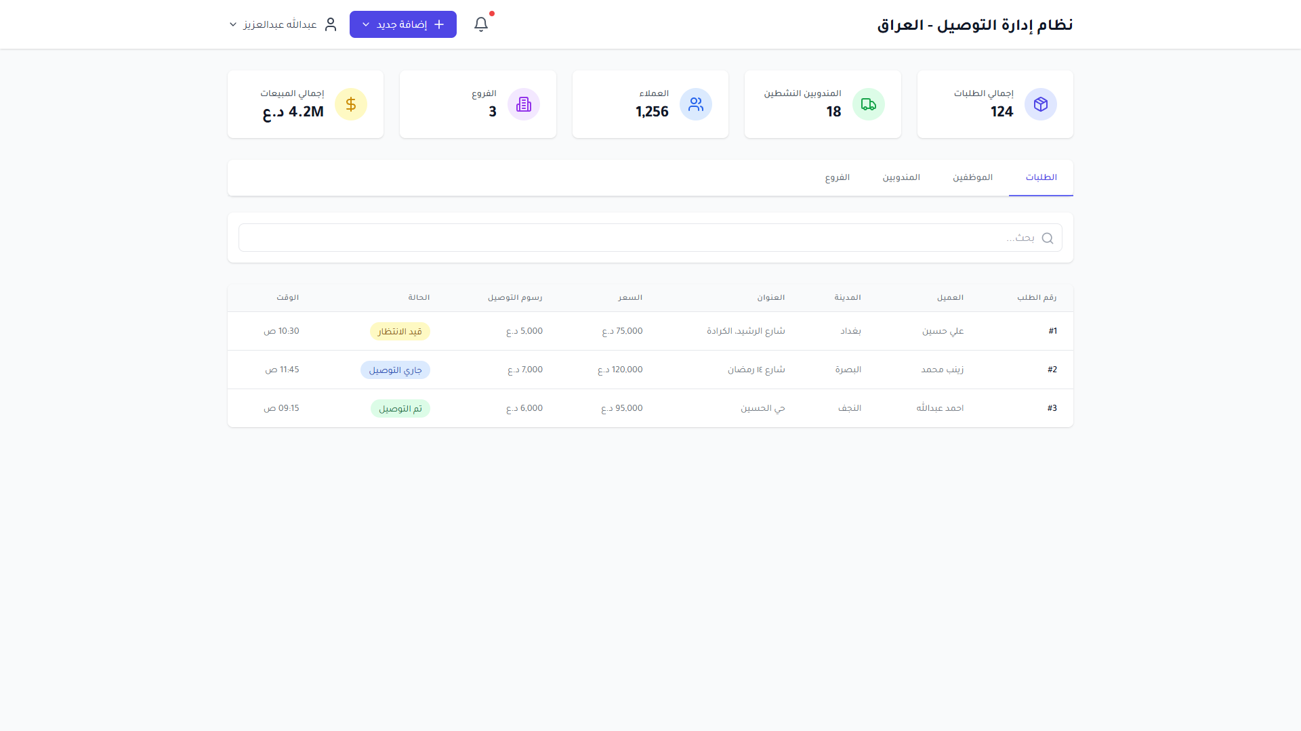The width and height of the screenshot is (1301, 731).
Task: Click price 120,000 د.ع
Action: point(620,370)
